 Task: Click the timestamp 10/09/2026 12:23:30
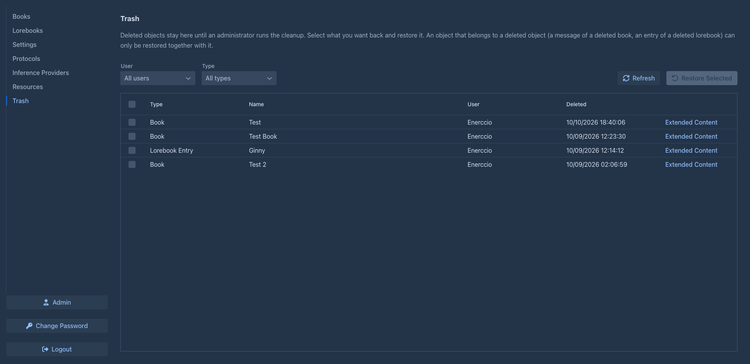(596, 136)
